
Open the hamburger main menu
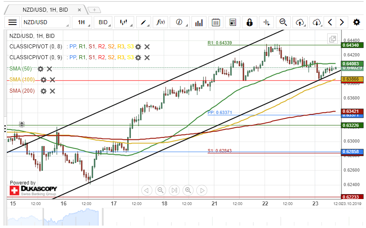tap(13, 23)
